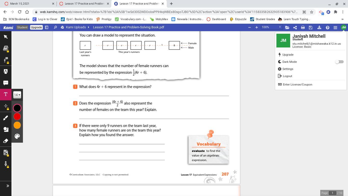This screenshot has width=348, height=196.
Task: Click the JM profile avatar in toolbar
Action: pyautogui.click(x=344, y=27)
